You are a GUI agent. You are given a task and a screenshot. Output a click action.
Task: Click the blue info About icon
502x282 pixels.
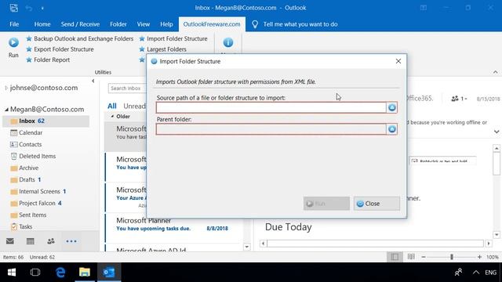click(228, 42)
